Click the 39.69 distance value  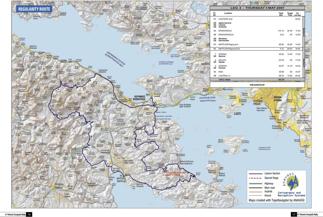281,72
